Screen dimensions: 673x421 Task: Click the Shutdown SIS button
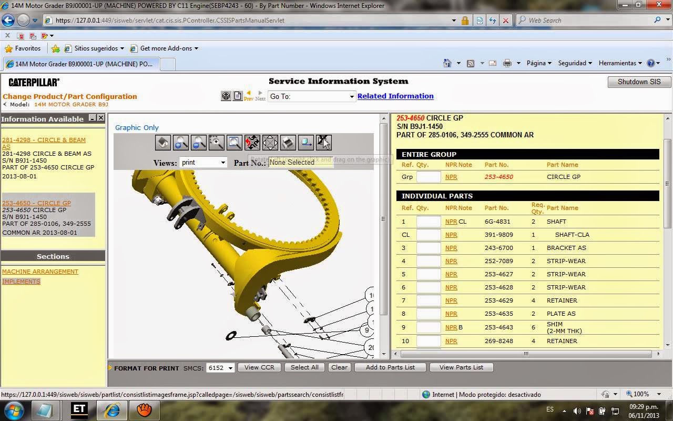pos(639,82)
